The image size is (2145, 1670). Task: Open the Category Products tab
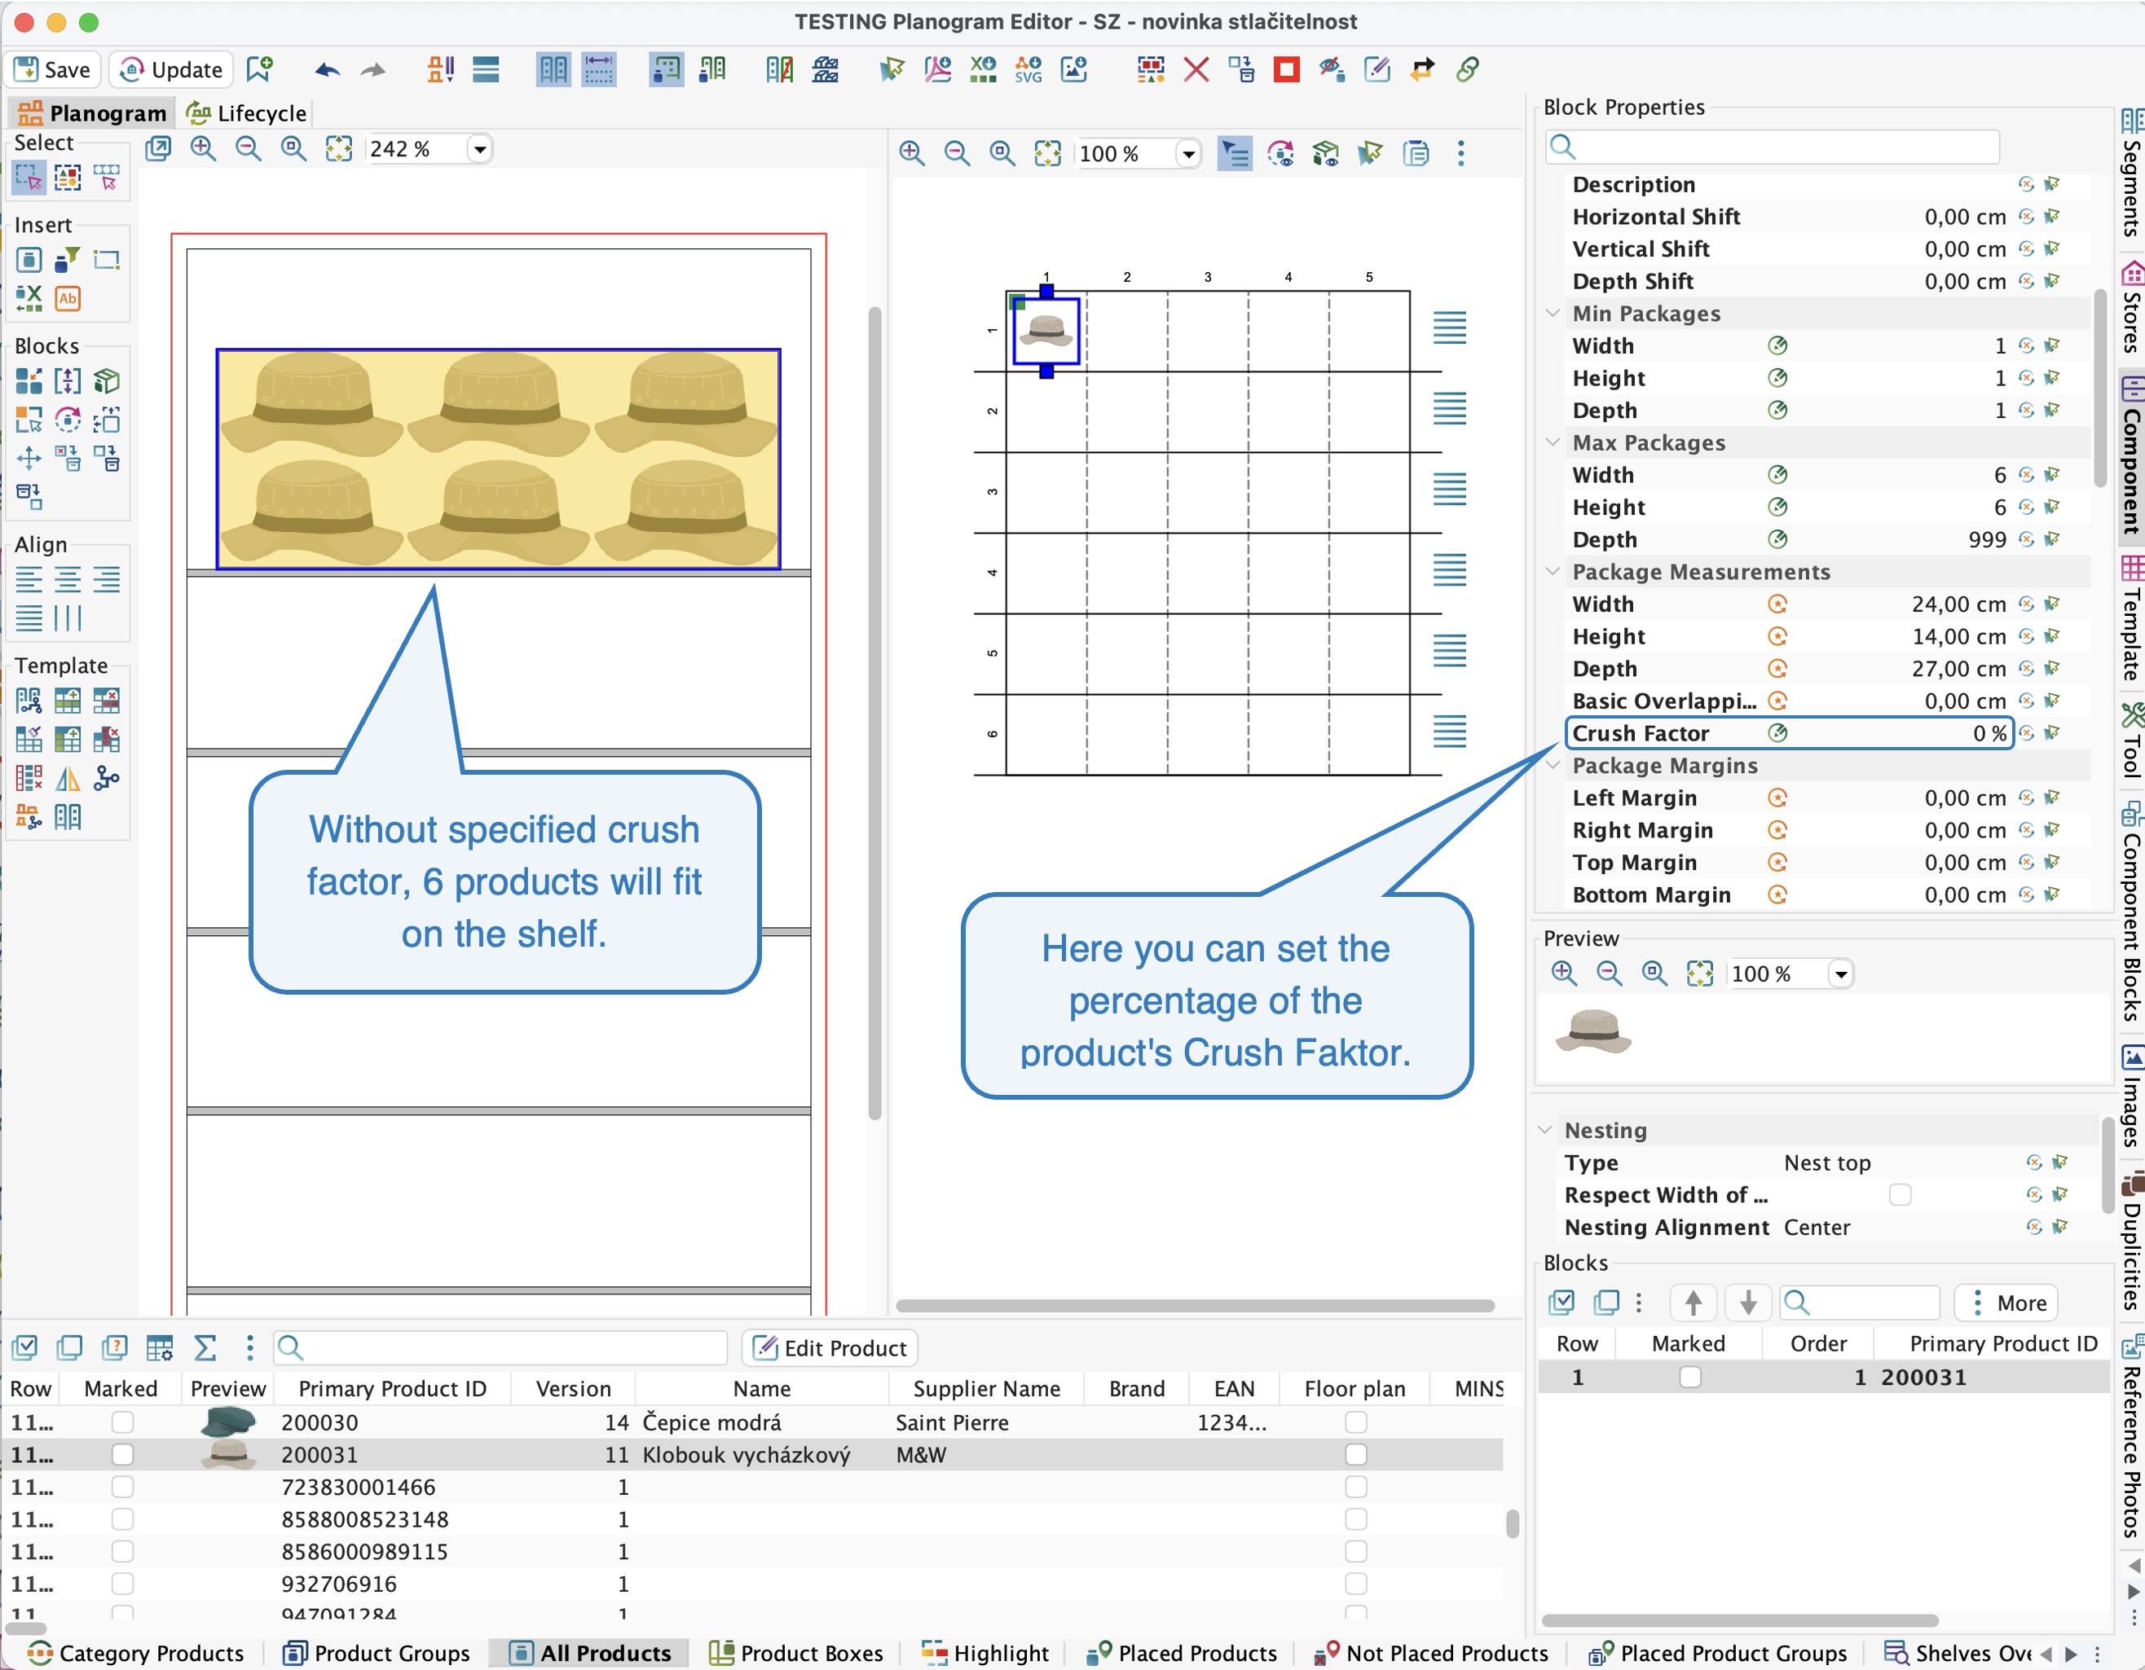coord(135,1655)
